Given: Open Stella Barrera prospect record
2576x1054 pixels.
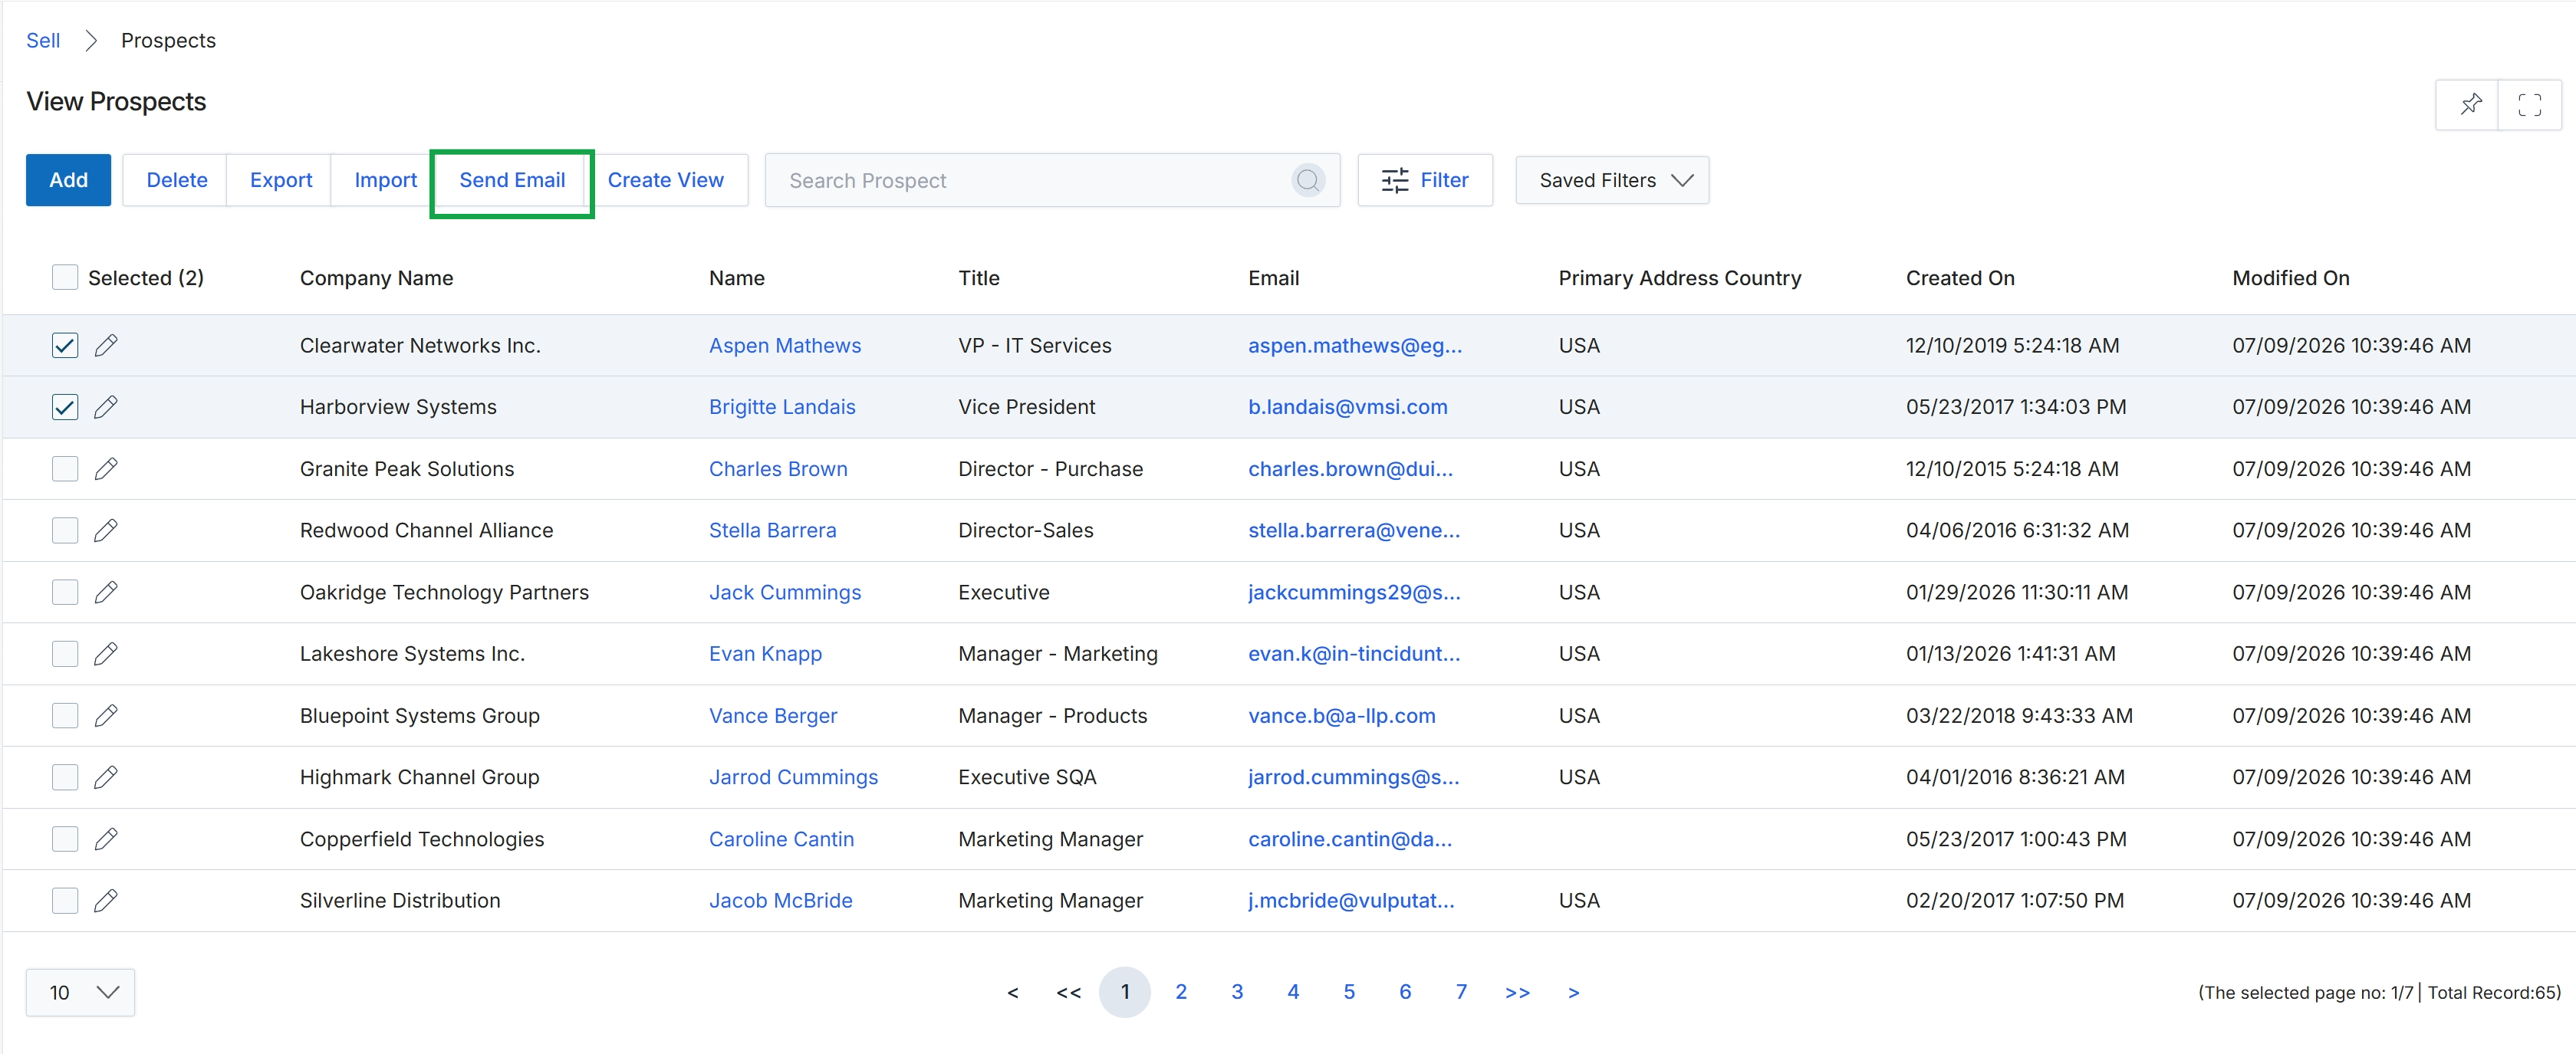Looking at the screenshot, I should coord(772,530).
